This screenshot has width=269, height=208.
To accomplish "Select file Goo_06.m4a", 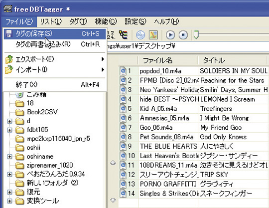I will 156,128.
